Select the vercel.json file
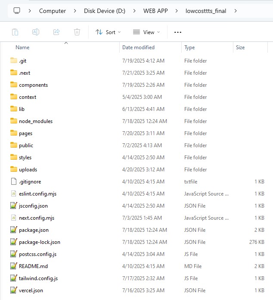The image size is (273, 300). (31, 291)
